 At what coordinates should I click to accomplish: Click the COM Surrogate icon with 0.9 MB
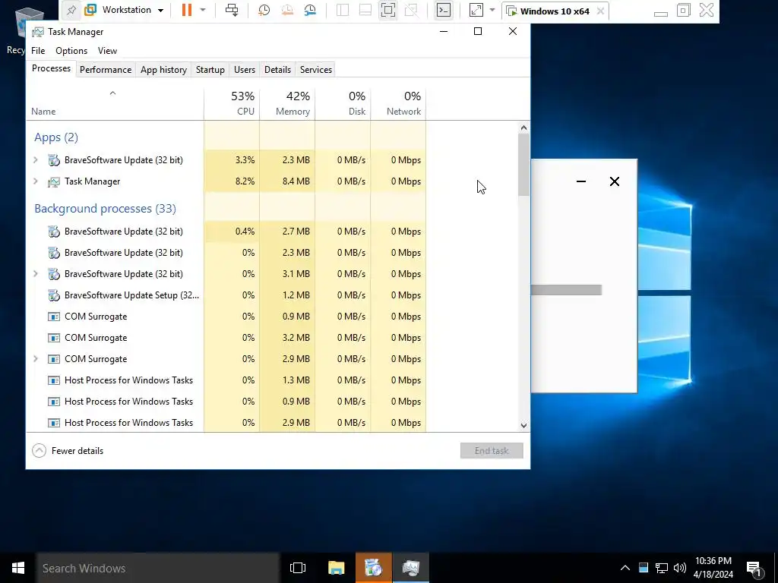pos(54,317)
